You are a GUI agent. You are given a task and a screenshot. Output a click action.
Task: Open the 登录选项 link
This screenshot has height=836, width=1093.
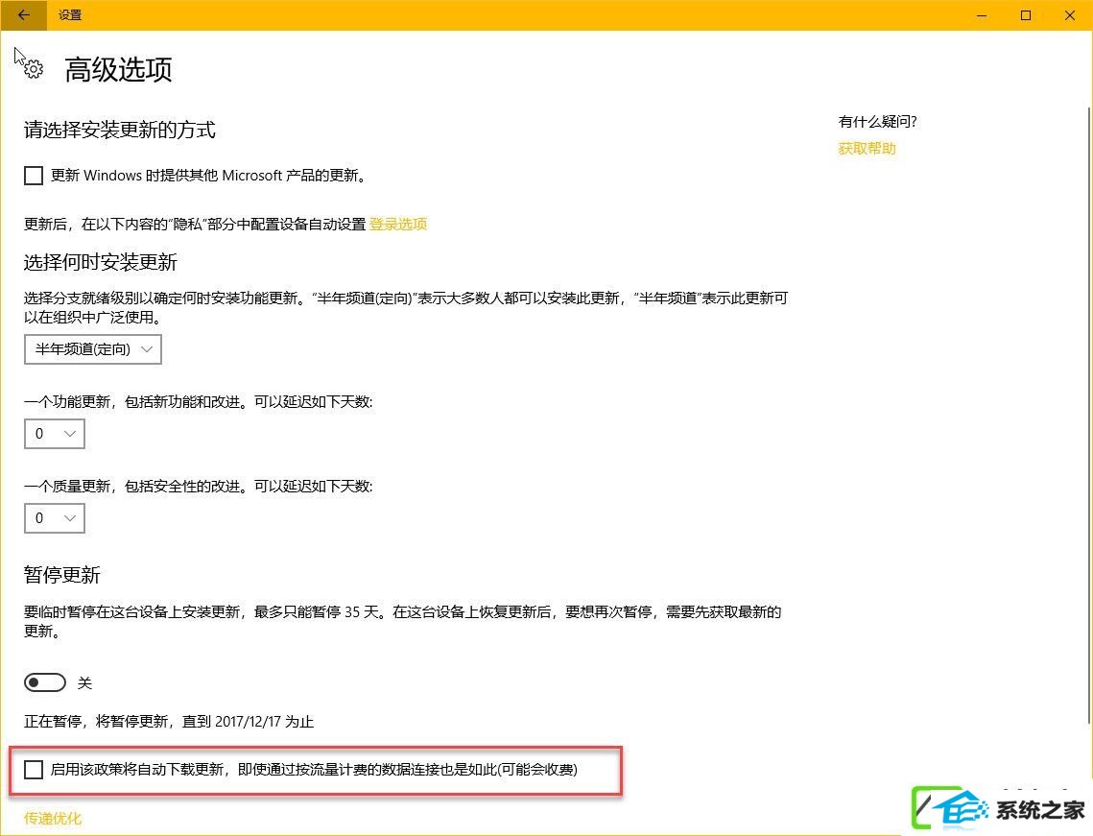click(x=398, y=224)
